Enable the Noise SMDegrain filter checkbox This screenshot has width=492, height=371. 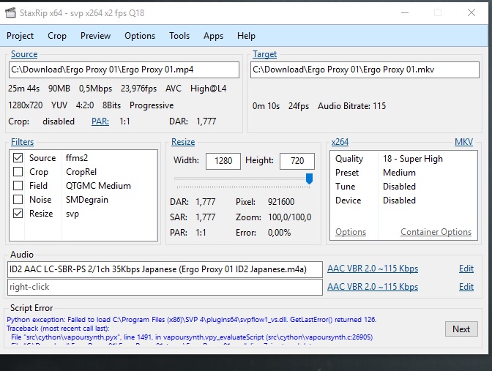click(18, 200)
